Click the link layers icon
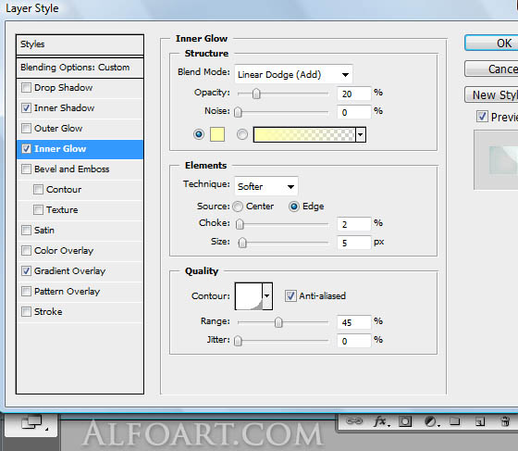Viewport: 518px width, 451px height. (x=353, y=421)
